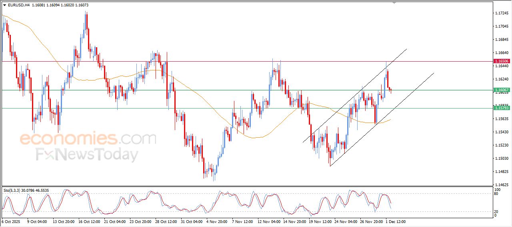Click the 7 Nov 12:00 time label
Image resolution: width=512 pixels, height=227 pixels.
pos(242,221)
